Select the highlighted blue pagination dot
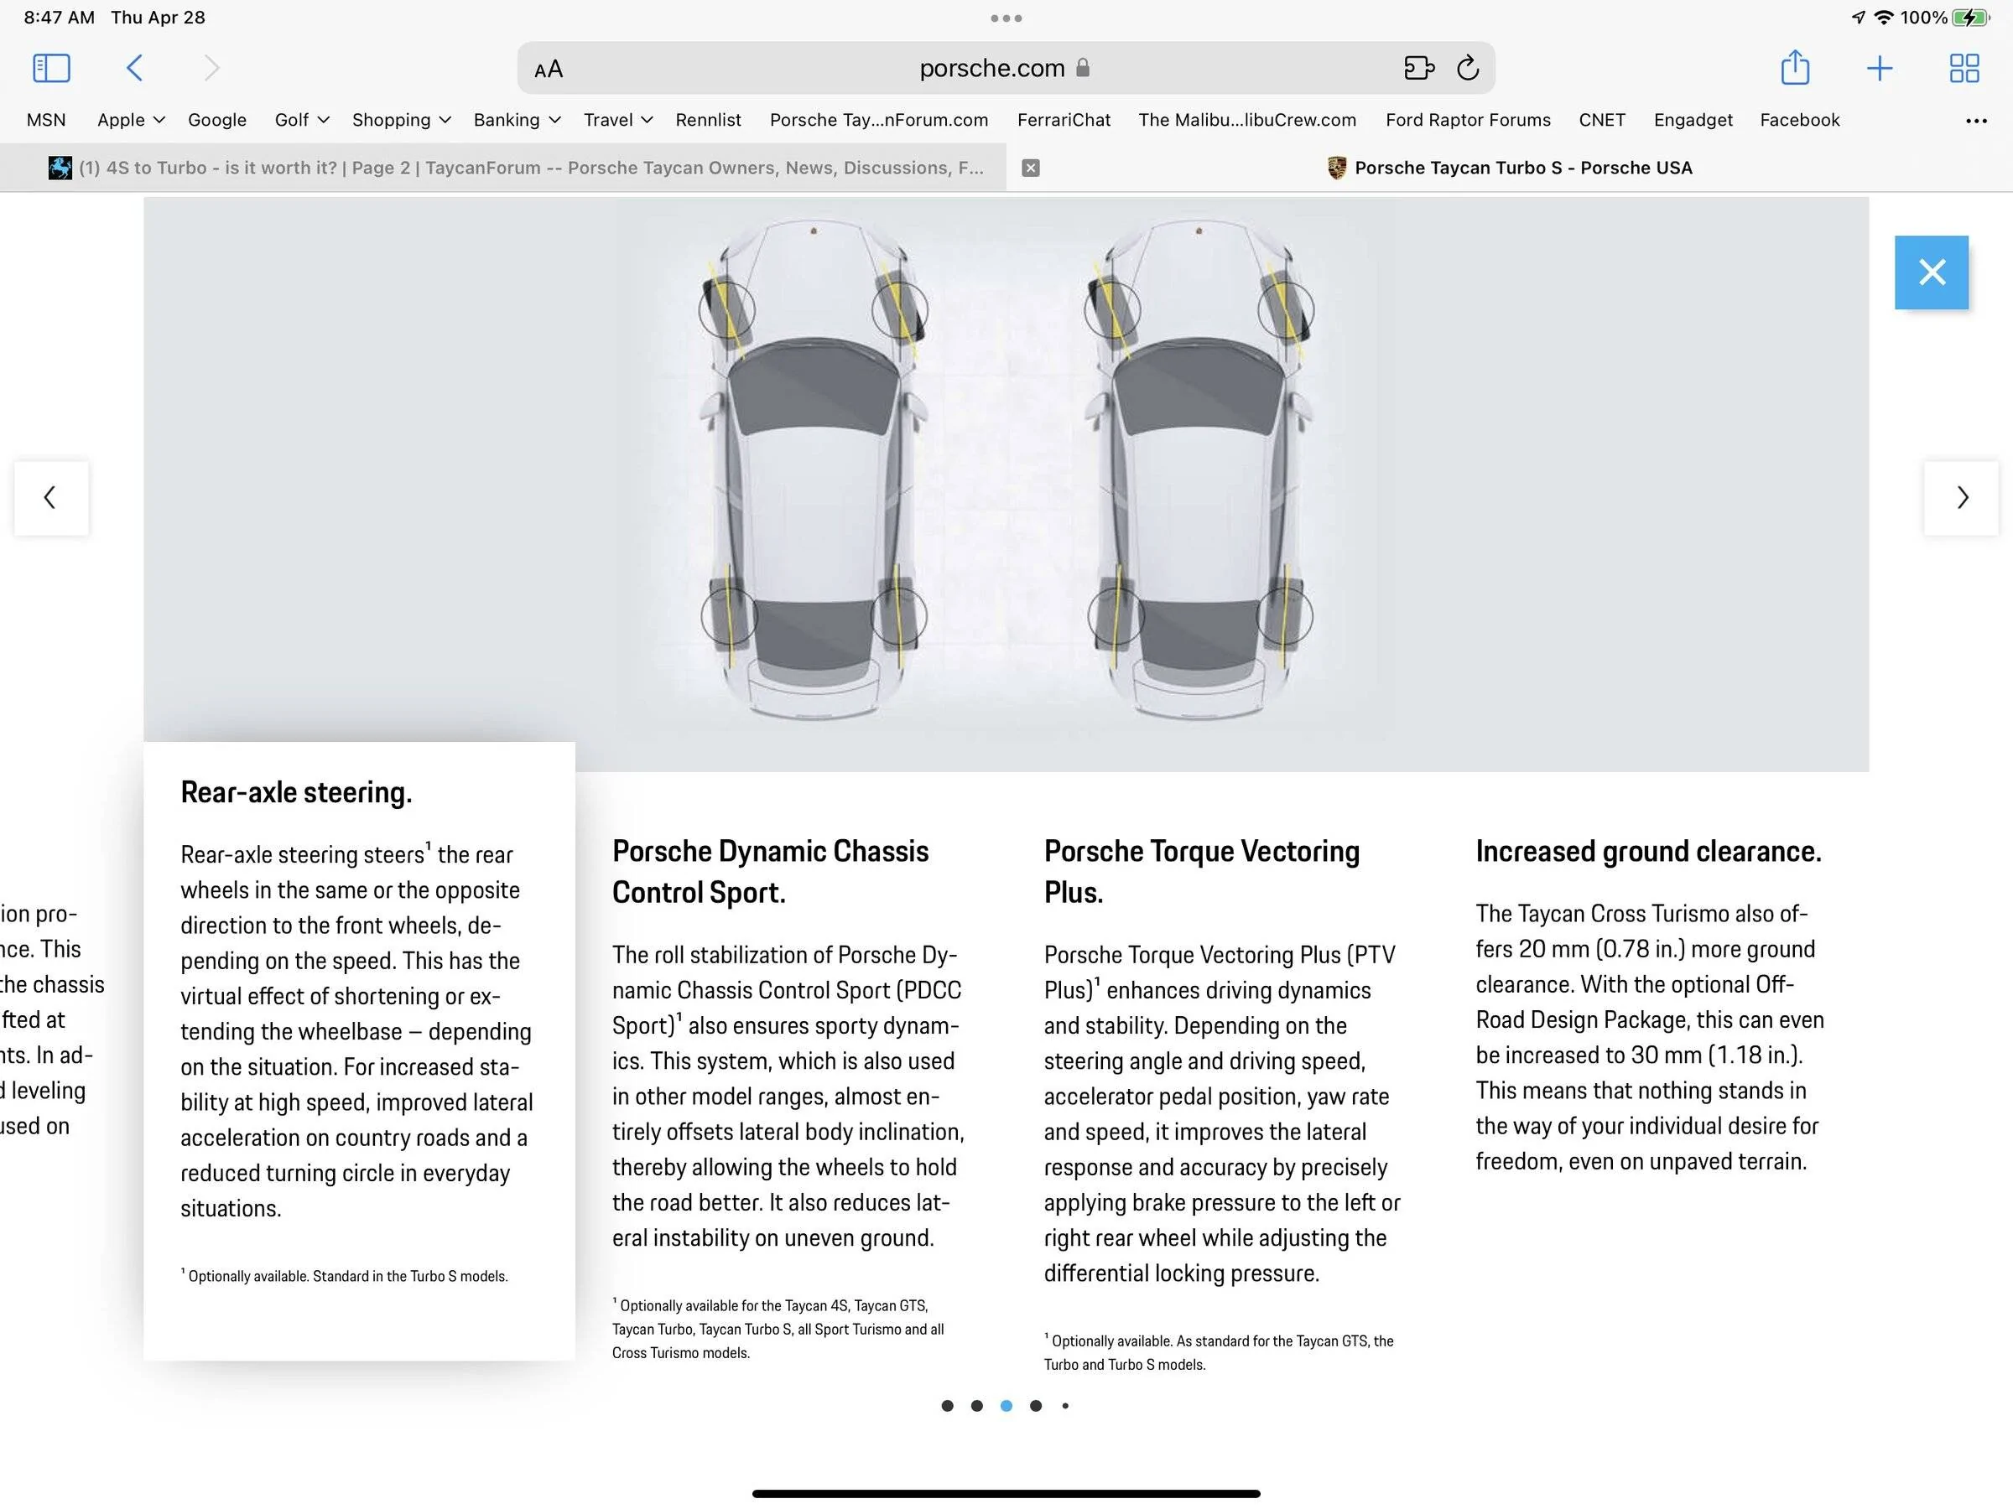Viewport: 2013px width, 1509px height. [x=1006, y=1405]
